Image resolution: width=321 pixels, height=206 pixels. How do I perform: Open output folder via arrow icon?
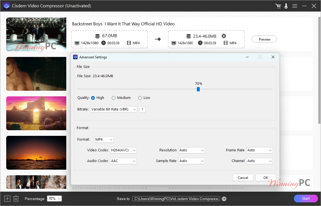(x=224, y=199)
